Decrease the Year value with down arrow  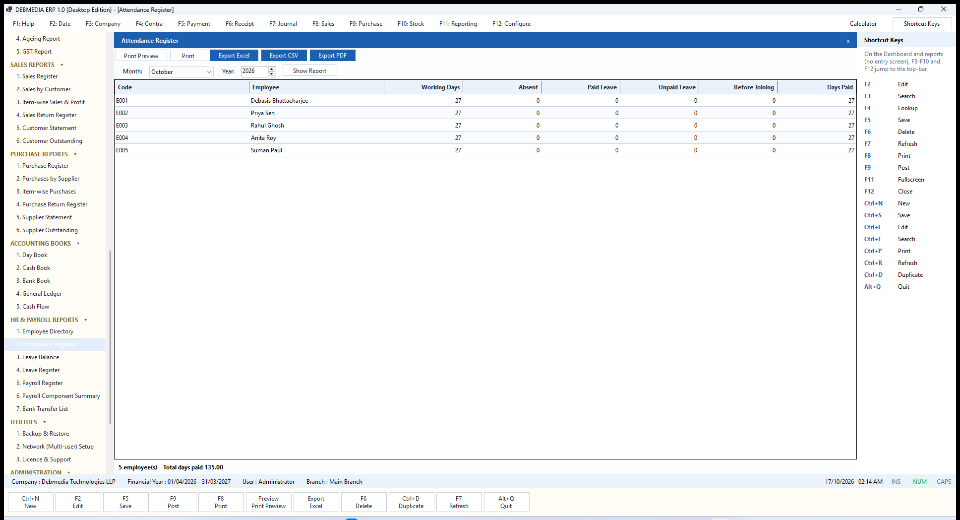click(271, 74)
